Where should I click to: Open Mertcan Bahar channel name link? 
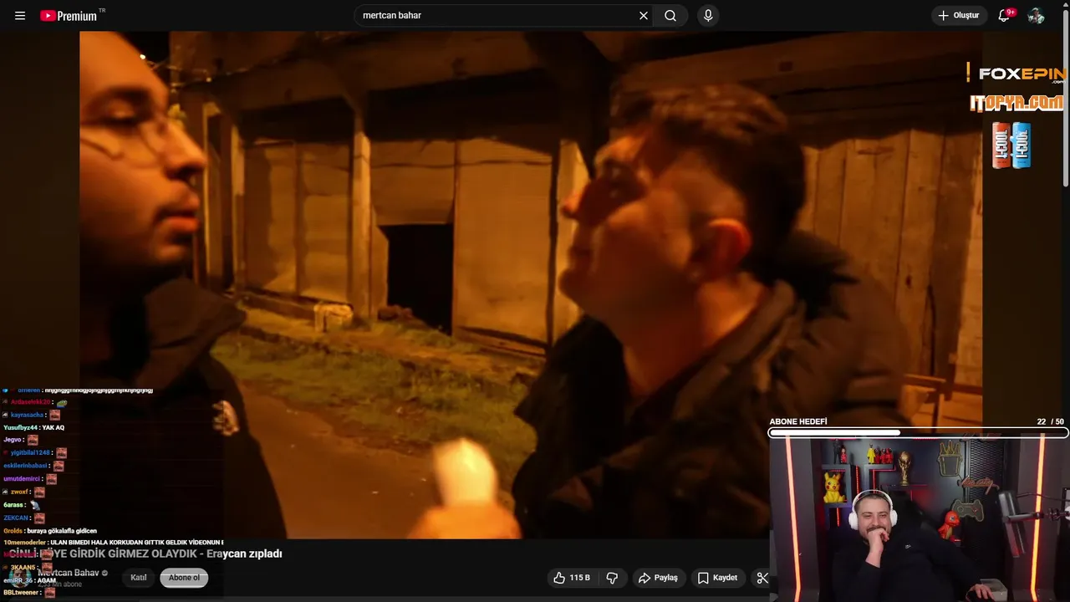[69, 573]
